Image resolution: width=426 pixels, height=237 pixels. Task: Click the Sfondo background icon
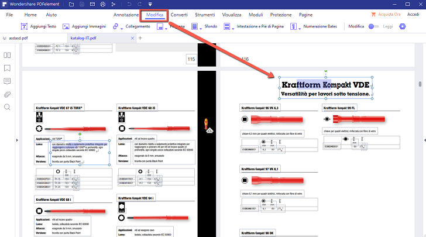[194, 26]
